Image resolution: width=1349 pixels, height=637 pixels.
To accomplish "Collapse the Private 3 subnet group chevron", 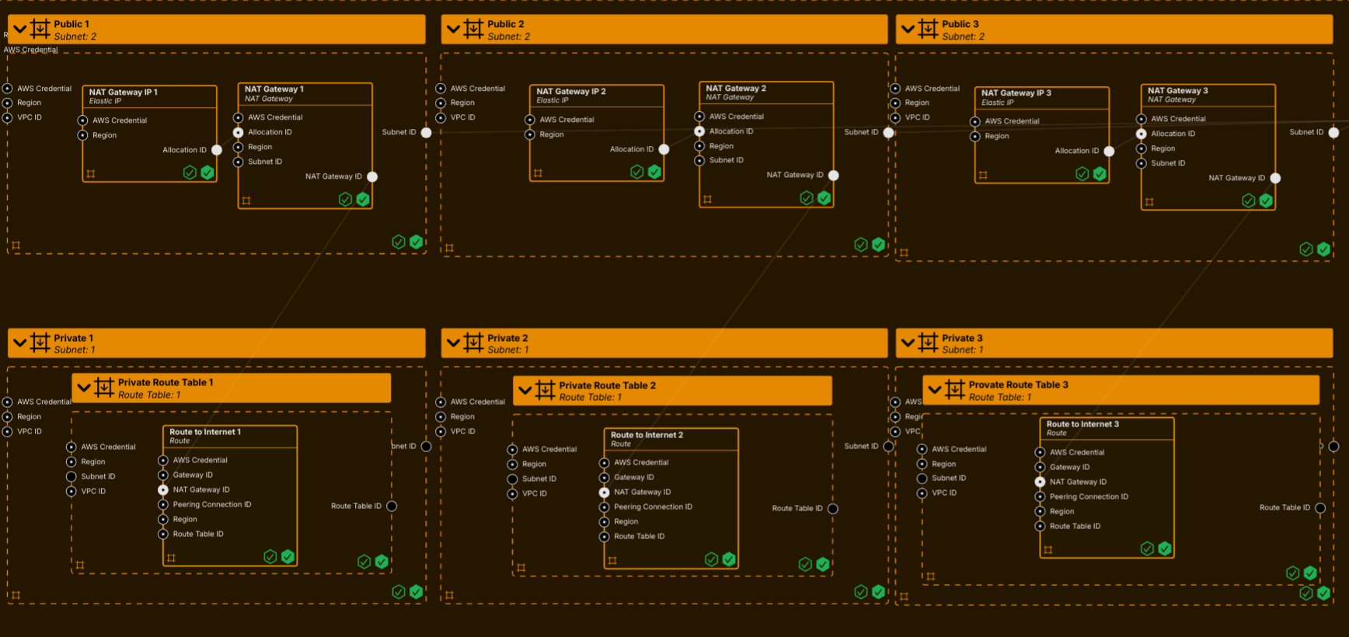I will 908,343.
